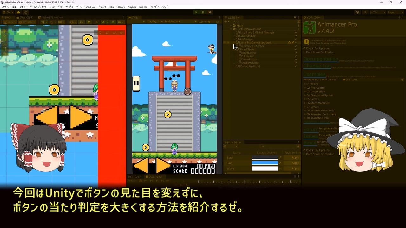Click the Pause button in the toolbar

coord(203,12)
